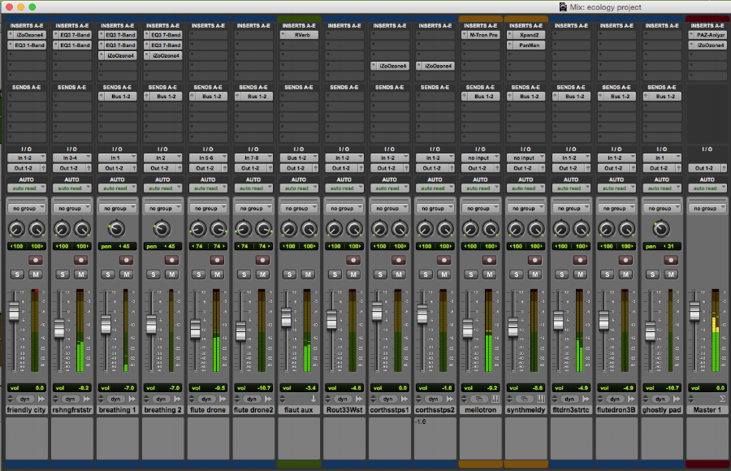The height and width of the screenshot is (471, 731).
Task: Arm record on the friendly city track
Action: click(x=35, y=260)
